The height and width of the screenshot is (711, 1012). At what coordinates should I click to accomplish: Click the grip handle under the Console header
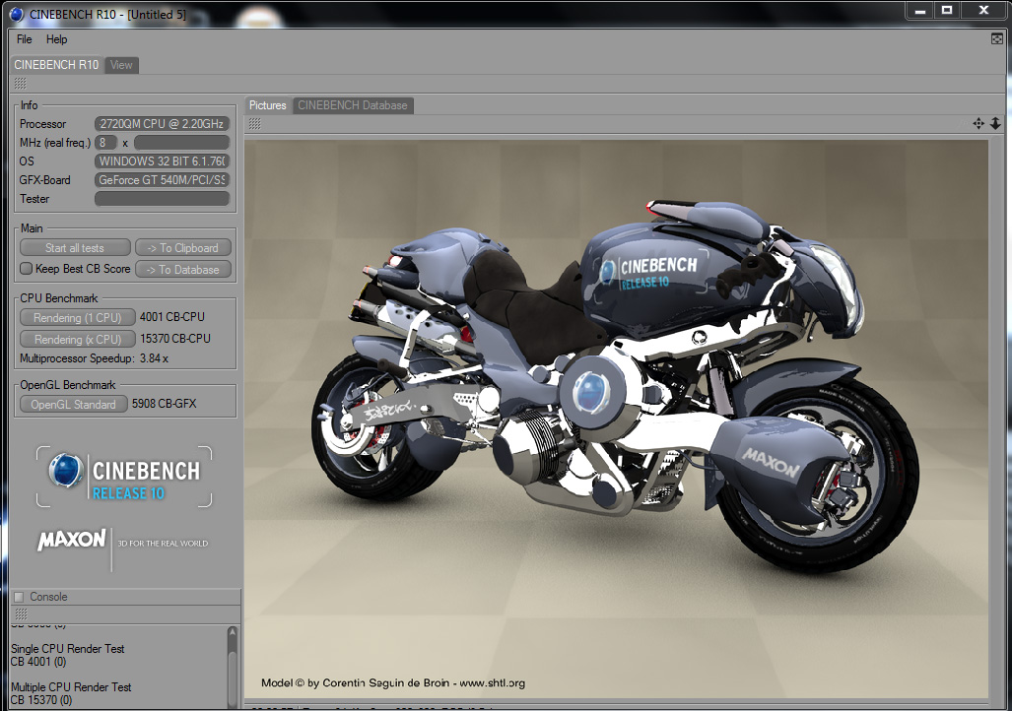[21, 614]
